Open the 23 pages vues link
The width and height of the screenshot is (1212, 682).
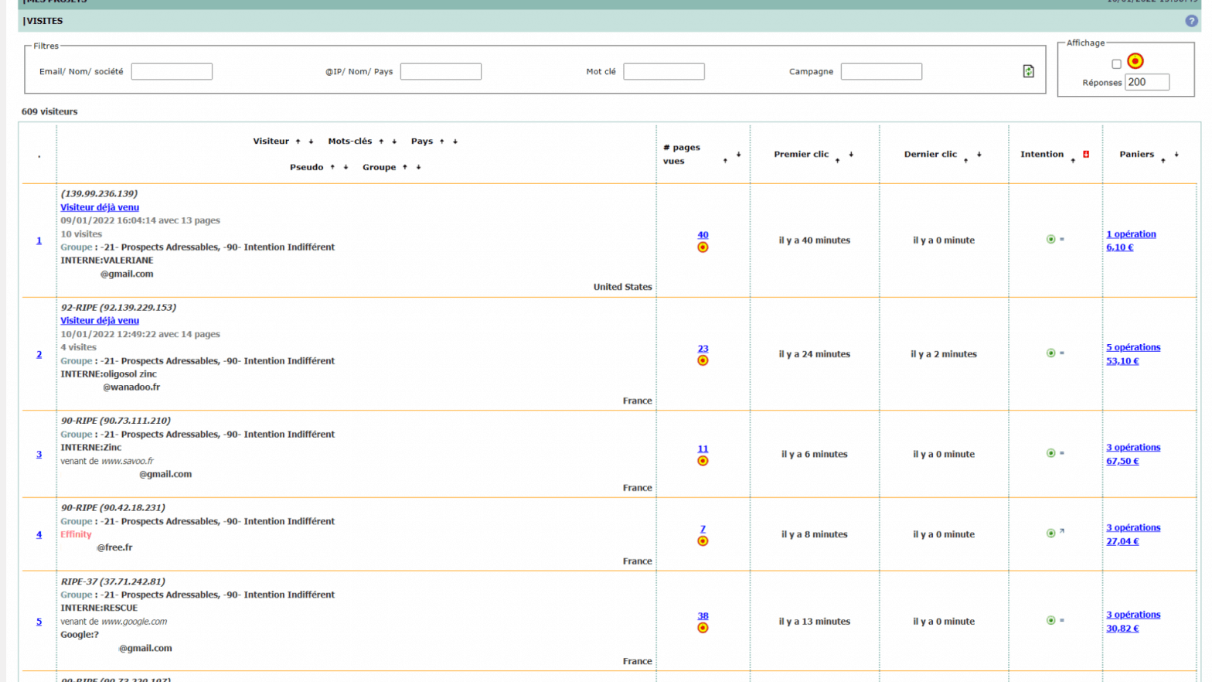point(703,348)
